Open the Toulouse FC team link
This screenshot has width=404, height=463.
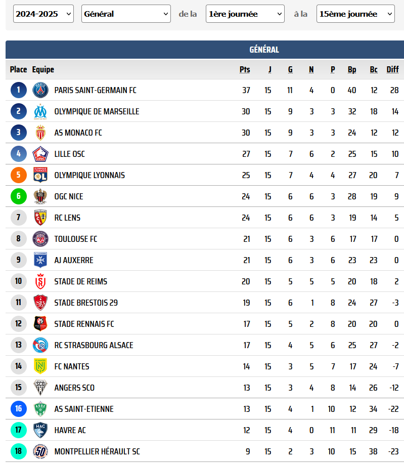(x=76, y=239)
